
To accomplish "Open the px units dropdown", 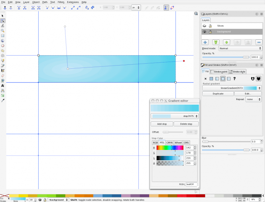I will 136,8.
